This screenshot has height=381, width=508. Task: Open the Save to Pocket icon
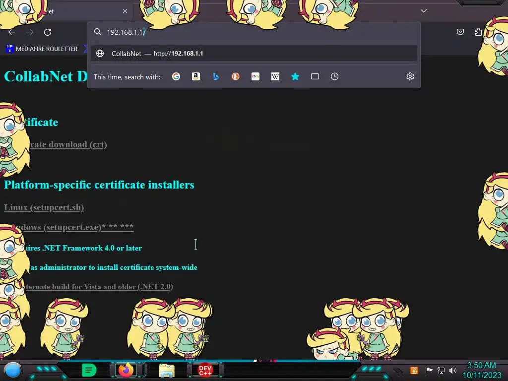(460, 32)
